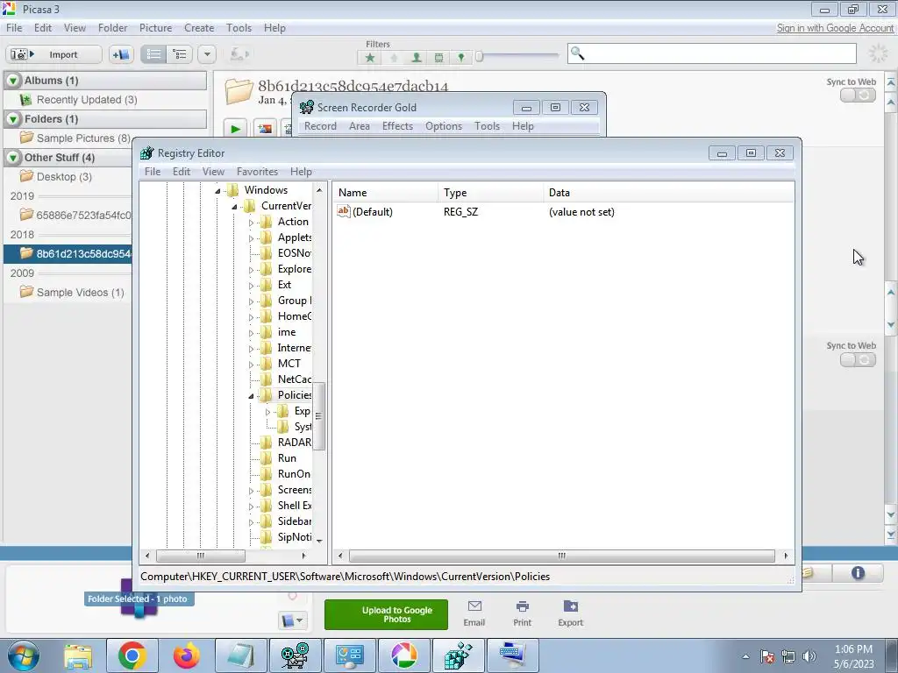Viewport: 898px width, 673px height.
Task: Click Upload to Google Photos button
Action: [x=386, y=614]
